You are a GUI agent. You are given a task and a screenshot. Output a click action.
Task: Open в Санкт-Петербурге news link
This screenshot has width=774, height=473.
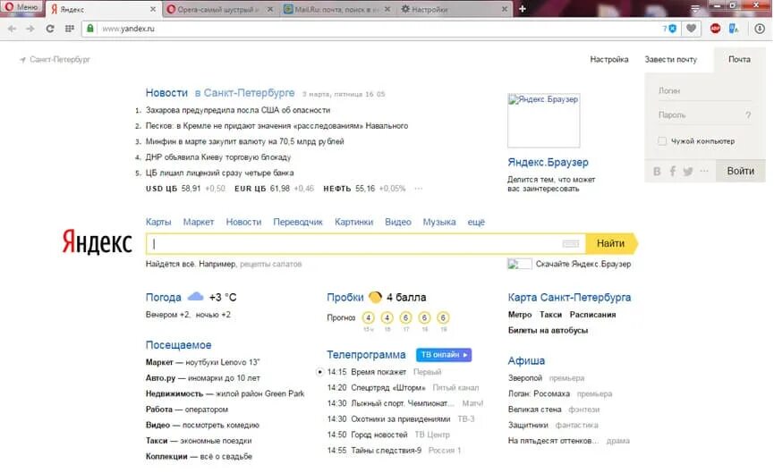(x=244, y=93)
